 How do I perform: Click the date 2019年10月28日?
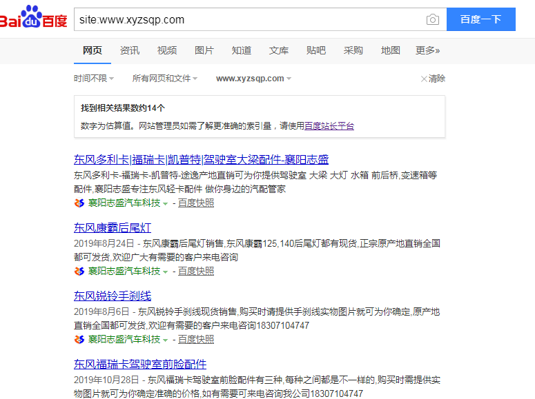pos(106,380)
